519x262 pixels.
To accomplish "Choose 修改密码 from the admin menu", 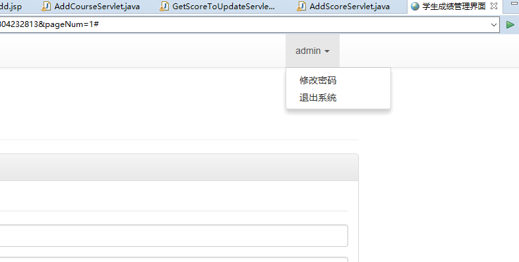I will [x=318, y=80].
